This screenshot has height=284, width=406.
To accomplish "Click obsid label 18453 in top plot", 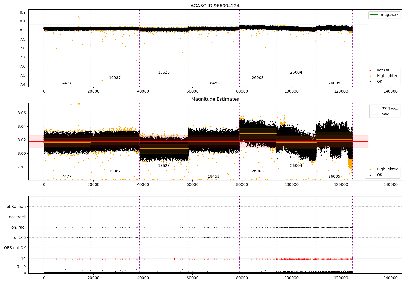I will click(x=214, y=83).
